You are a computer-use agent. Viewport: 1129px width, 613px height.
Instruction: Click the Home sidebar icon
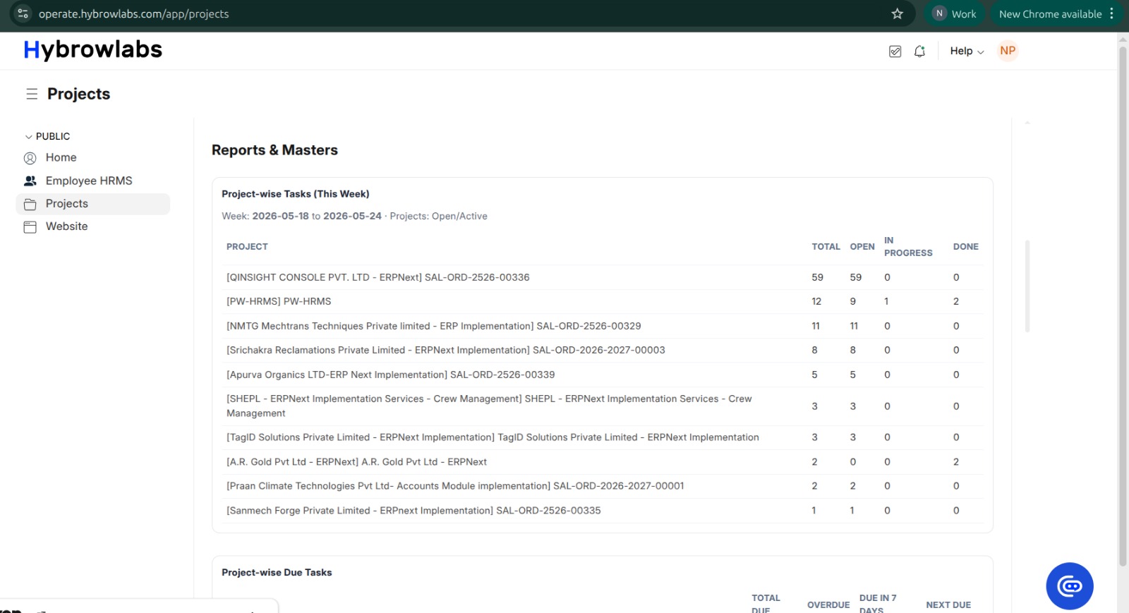pos(30,158)
